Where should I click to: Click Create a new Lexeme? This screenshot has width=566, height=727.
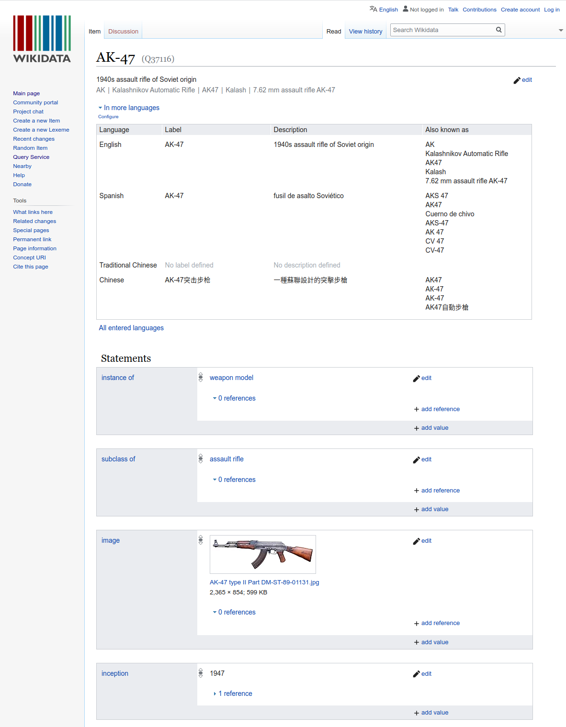pos(41,130)
